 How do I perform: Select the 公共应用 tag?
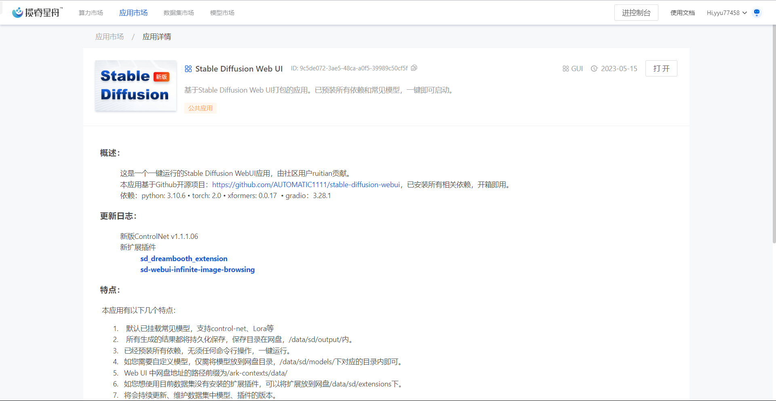[x=200, y=108]
